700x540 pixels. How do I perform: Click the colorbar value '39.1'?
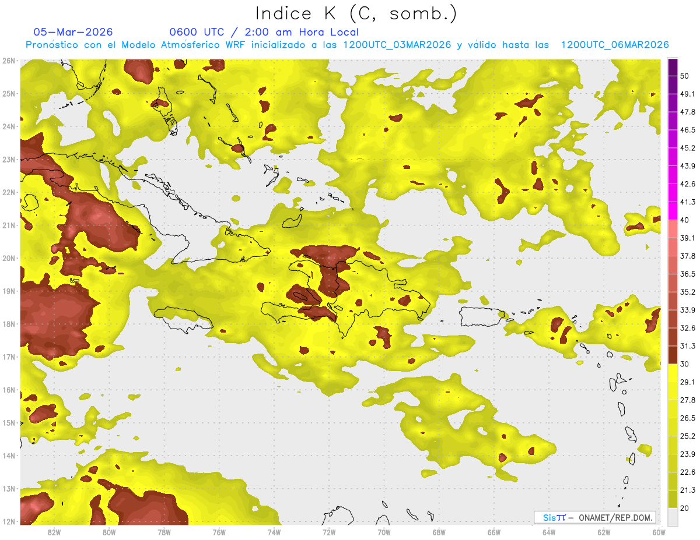(688, 238)
